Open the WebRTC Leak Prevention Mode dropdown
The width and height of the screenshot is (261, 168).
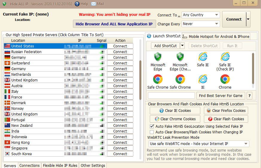(x=199, y=144)
